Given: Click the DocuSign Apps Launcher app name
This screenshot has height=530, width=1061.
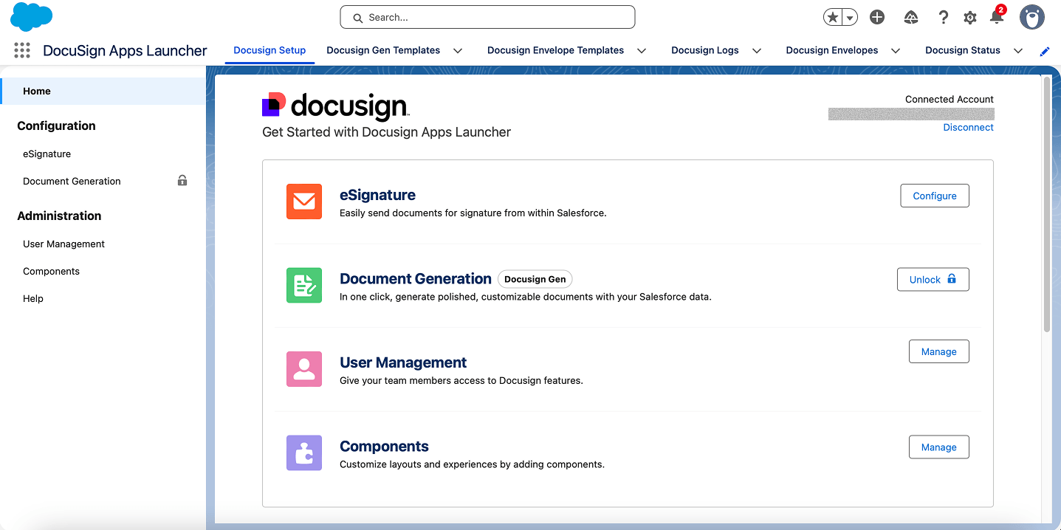Looking at the screenshot, I should [x=125, y=50].
